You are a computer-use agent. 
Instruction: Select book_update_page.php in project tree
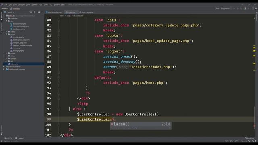pyautogui.click(x=20, y=40)
